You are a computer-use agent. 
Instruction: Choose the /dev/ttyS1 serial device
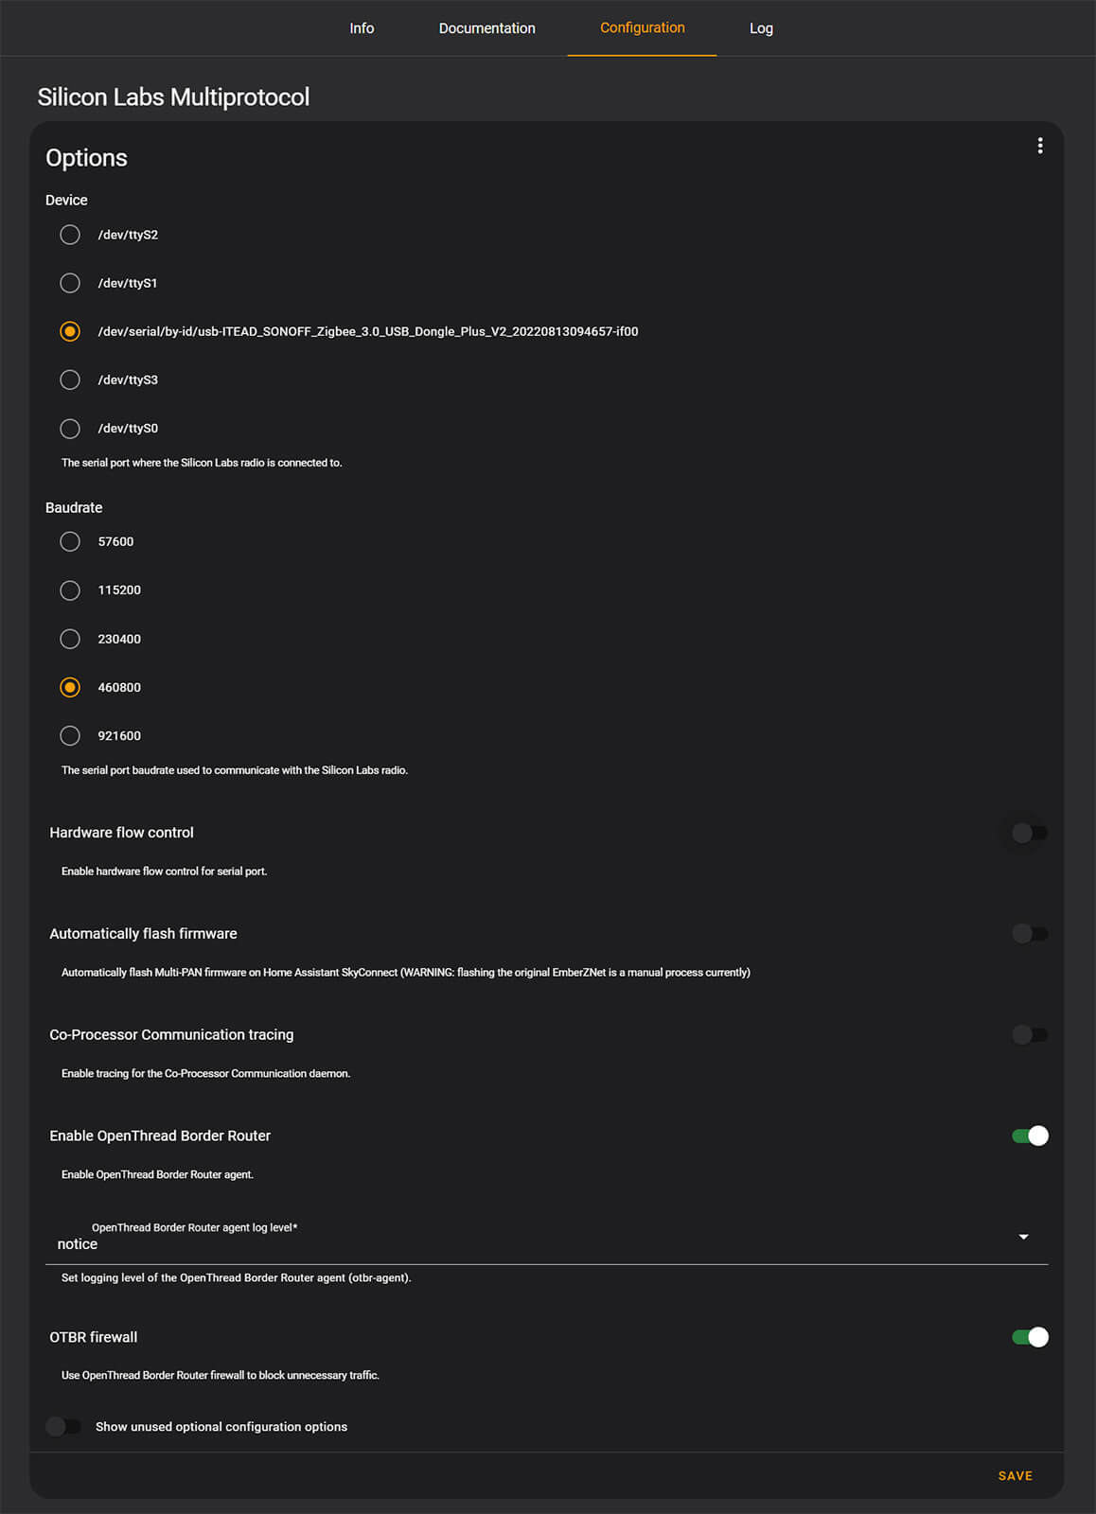tap(70, 283)
